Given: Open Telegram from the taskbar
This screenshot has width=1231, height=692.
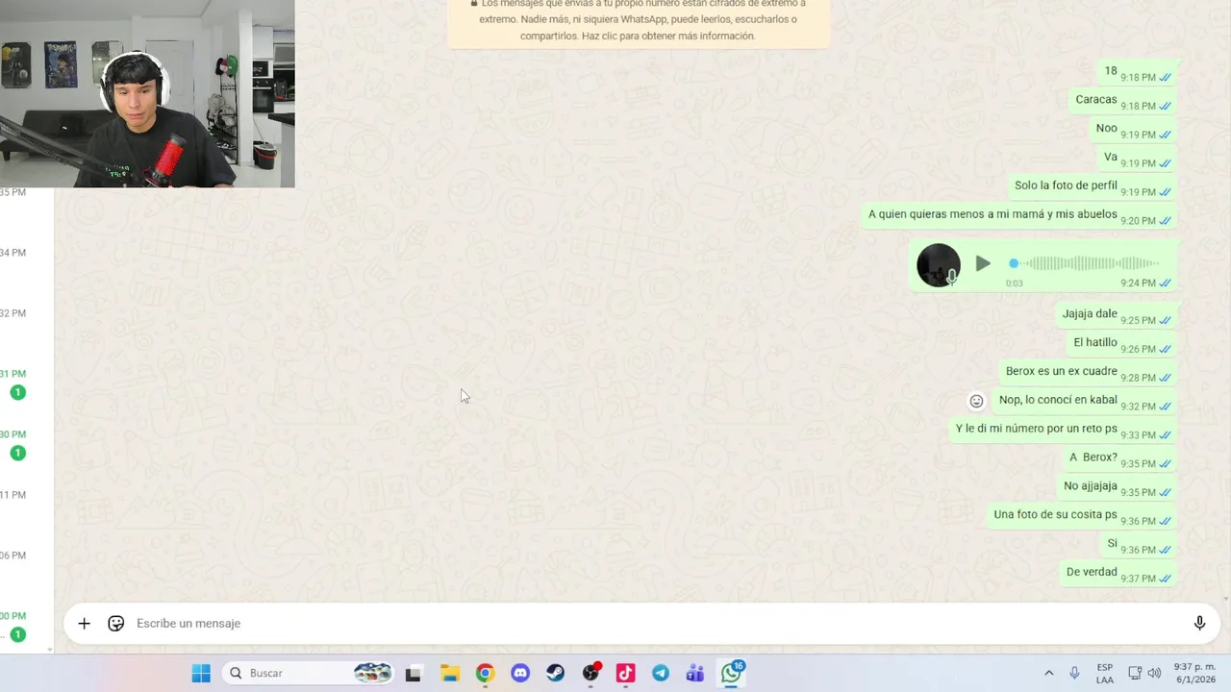Looking at the screenshot, I should (661, 674).
